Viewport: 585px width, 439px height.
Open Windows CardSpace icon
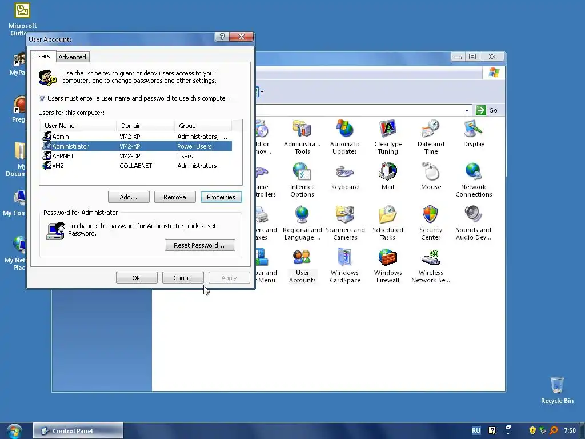pos(345,266)
